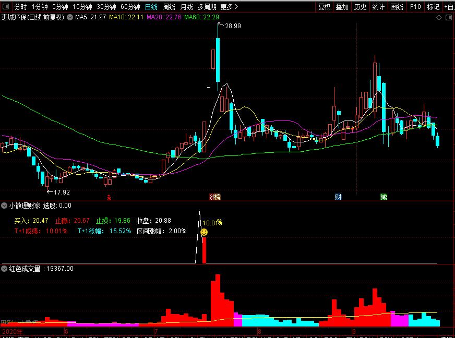Switch to 分时 intraday view
This screenshot has height=338, width=455.
(20, 7)
